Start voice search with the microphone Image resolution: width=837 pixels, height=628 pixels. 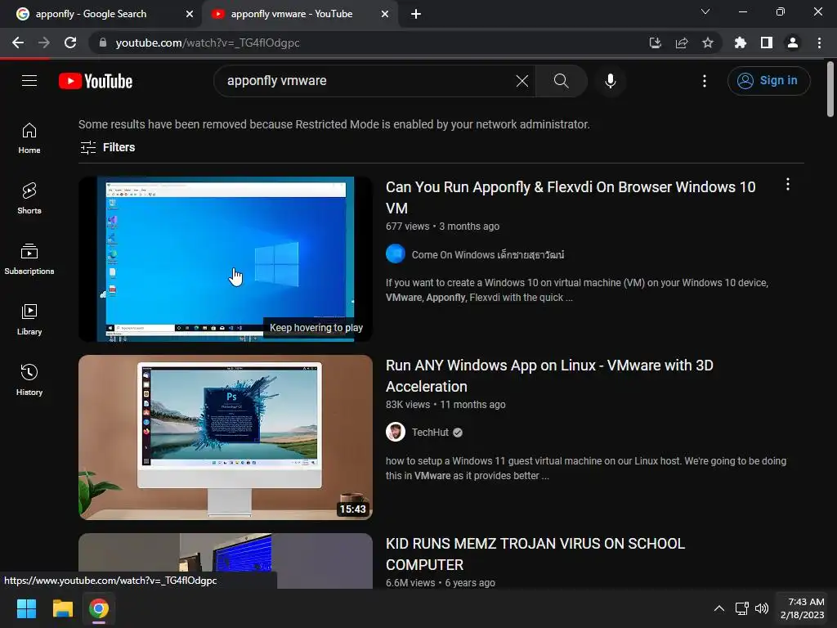click(610, 81)
